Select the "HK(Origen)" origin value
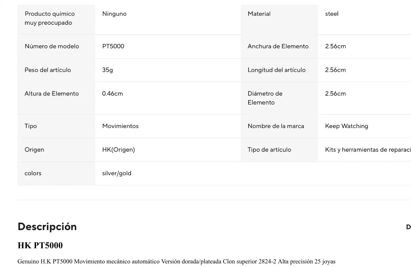 tap(118, 150)
